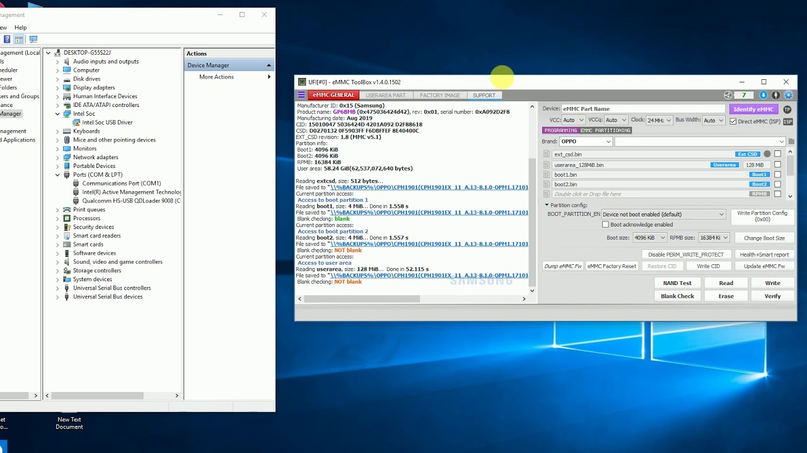Open BOOT_PARTITION_EN dropdown
807x453 pixels.
(663, 215)
